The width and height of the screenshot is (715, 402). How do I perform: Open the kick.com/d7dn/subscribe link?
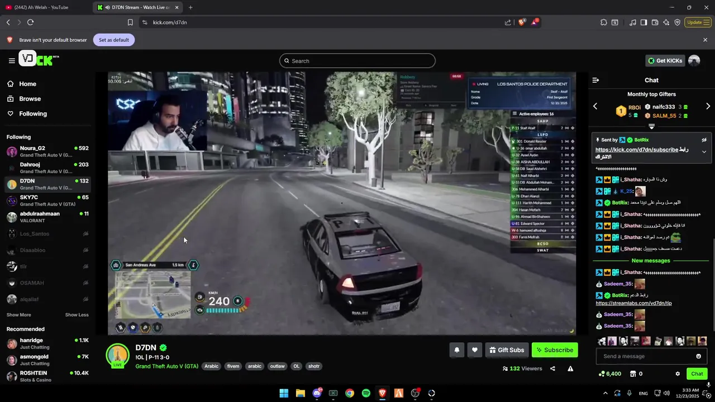[x=637, y=150]
